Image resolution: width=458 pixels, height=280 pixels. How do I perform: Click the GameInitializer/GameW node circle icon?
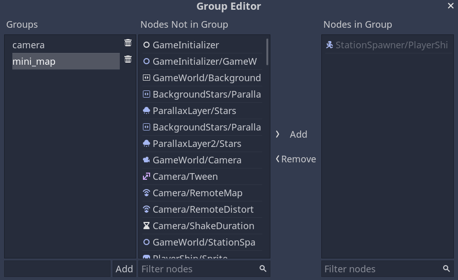tap(146, 61)
